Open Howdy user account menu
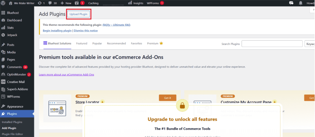 coord(311,3)
